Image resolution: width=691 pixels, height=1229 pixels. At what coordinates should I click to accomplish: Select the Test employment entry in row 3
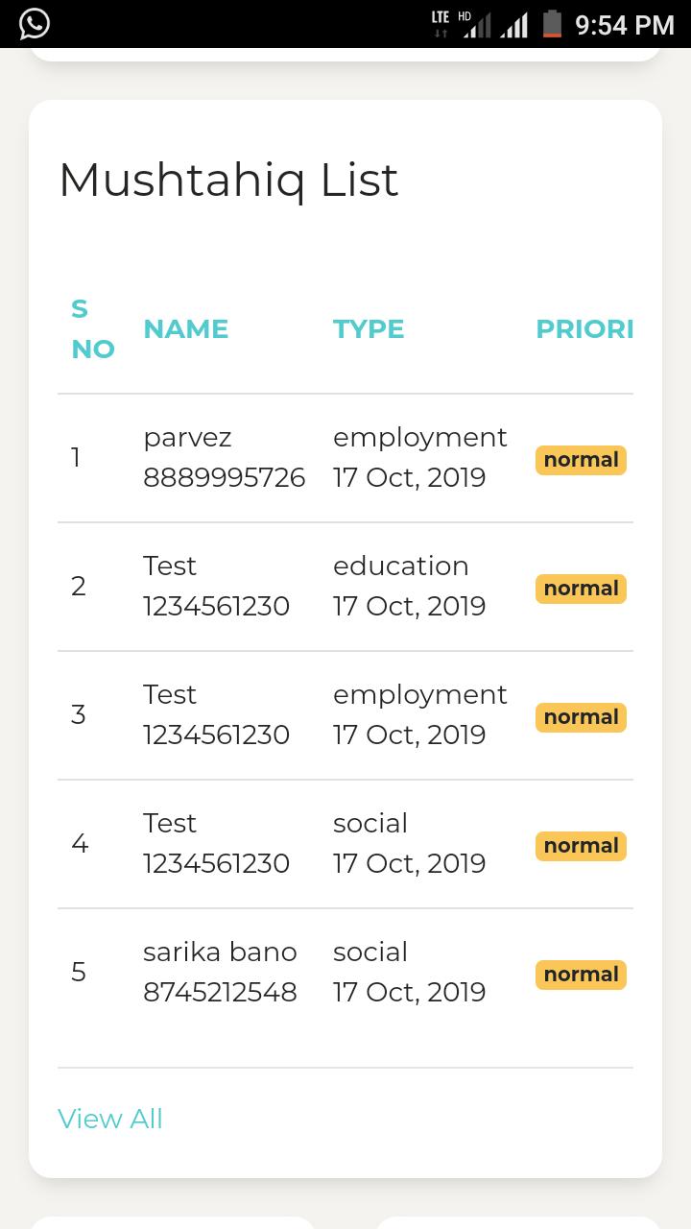coord(420,694)
